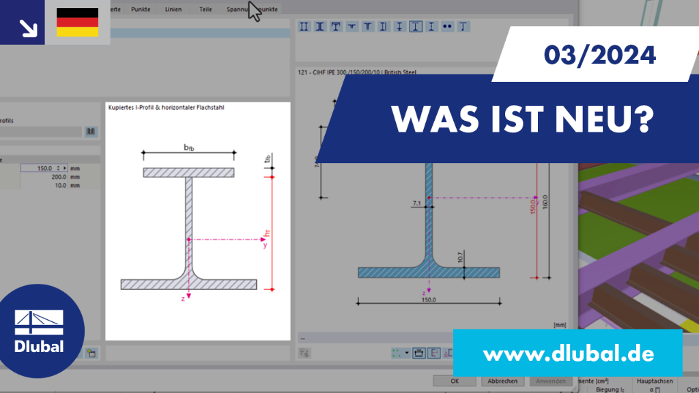
Task: Toggle the dimensions display button
Action: tap(418, 353)
